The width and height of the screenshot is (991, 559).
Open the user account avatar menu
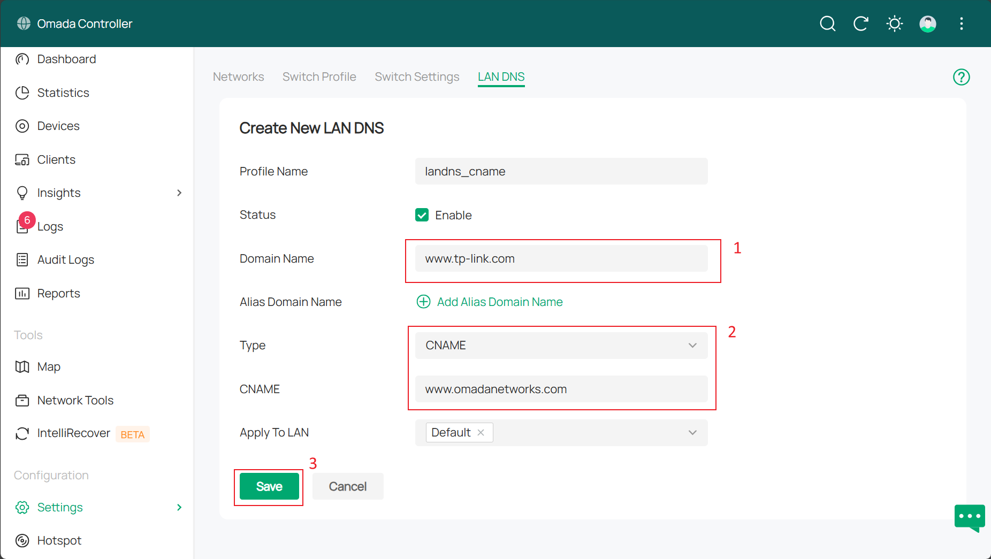point(927,24)
